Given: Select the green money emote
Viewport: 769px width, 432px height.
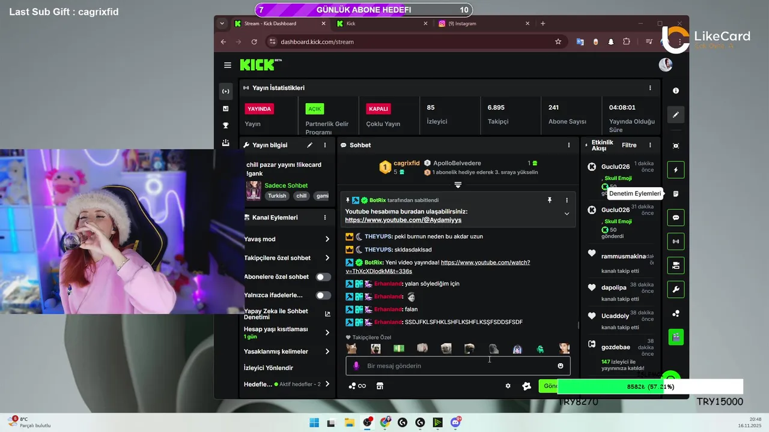Looking at the screenshot, I should [399, 349].
